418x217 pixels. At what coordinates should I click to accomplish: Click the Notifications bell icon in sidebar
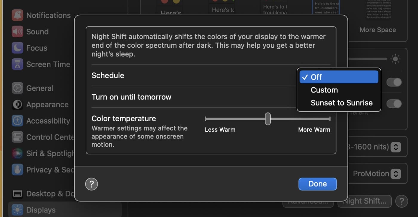17,15
